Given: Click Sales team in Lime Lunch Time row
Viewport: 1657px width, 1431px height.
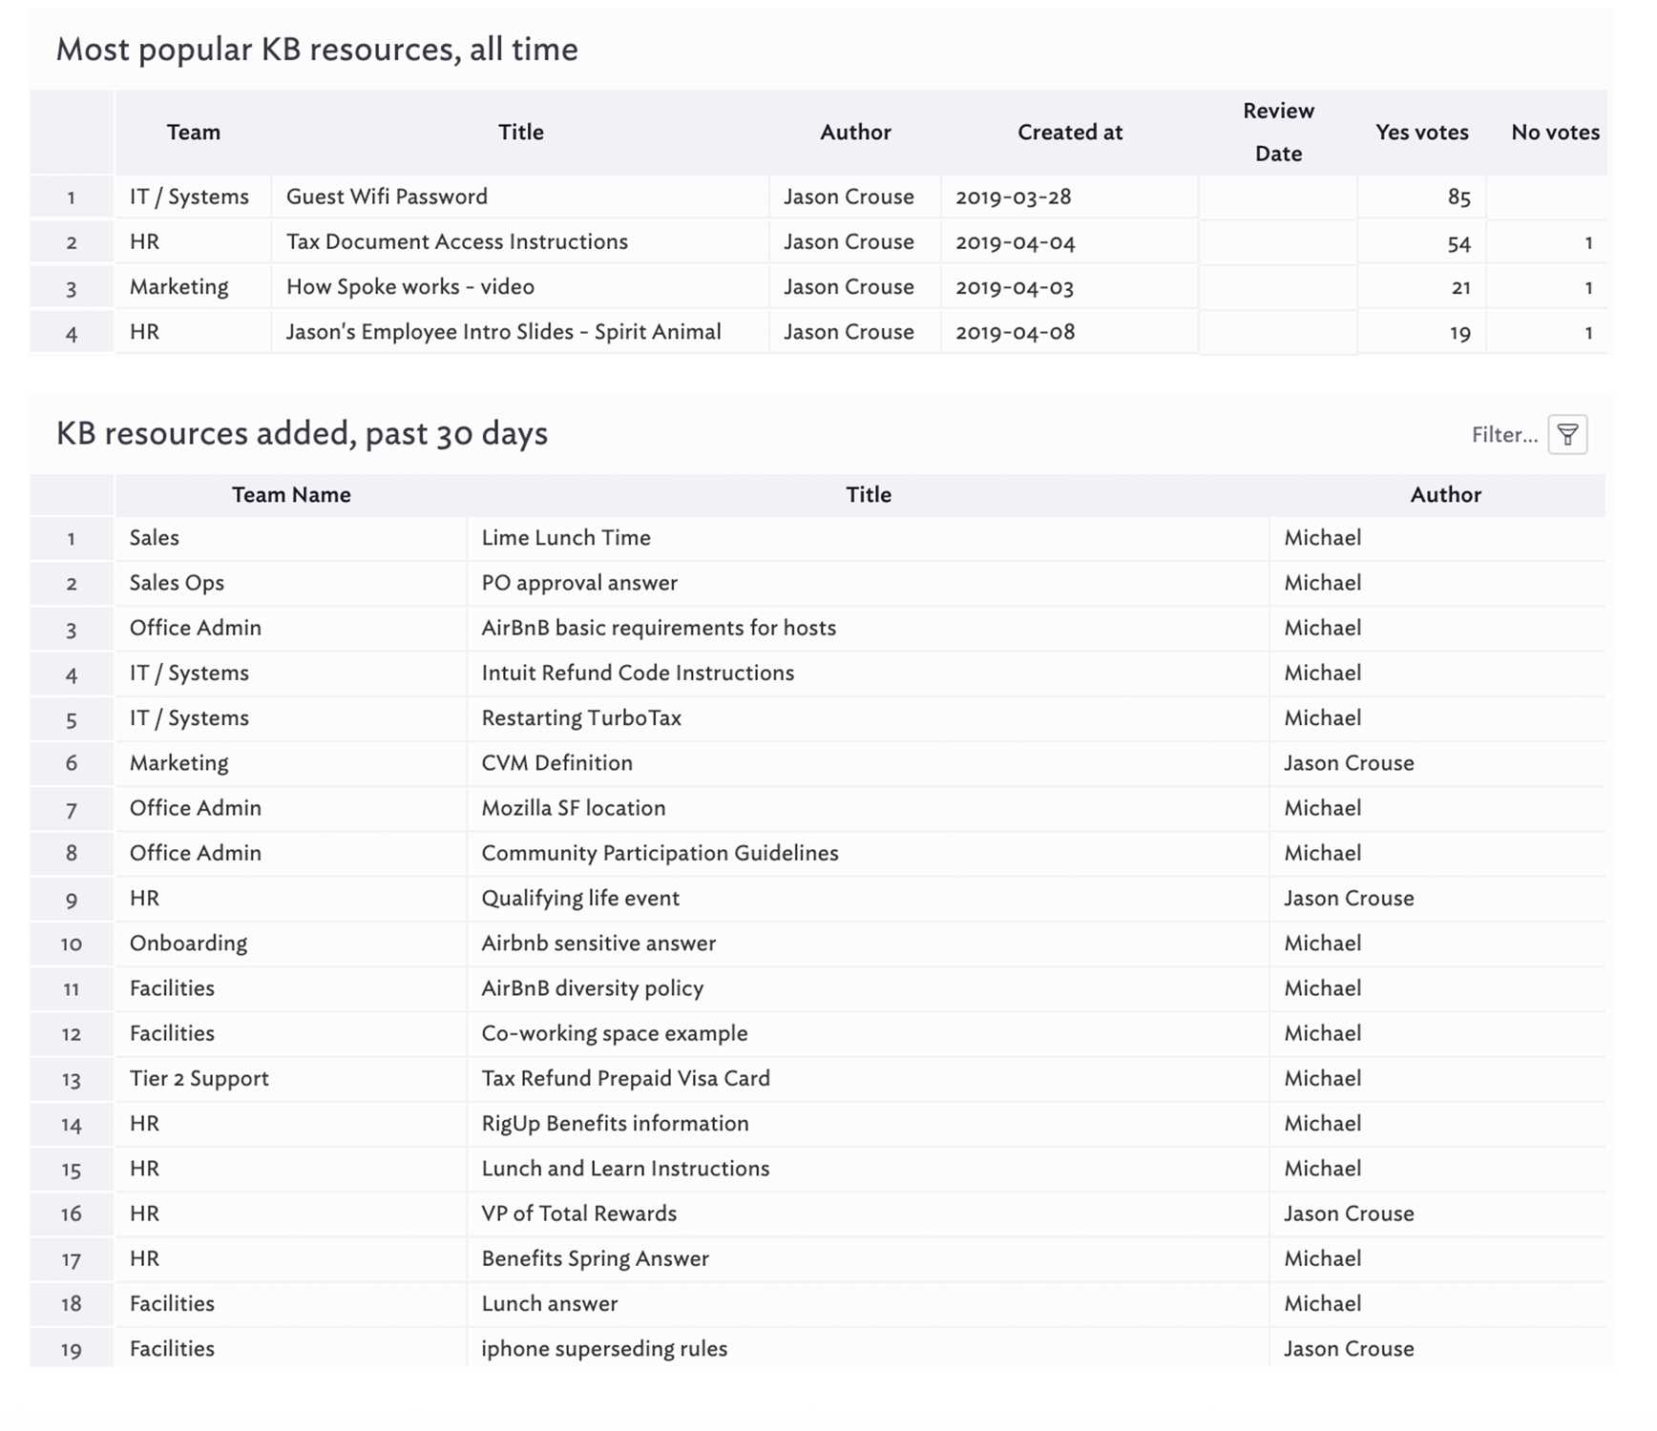Looking at the screenshot, I should (154, 538).
